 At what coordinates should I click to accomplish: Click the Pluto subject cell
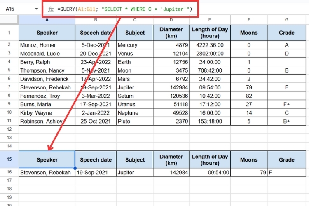[135, 121]
